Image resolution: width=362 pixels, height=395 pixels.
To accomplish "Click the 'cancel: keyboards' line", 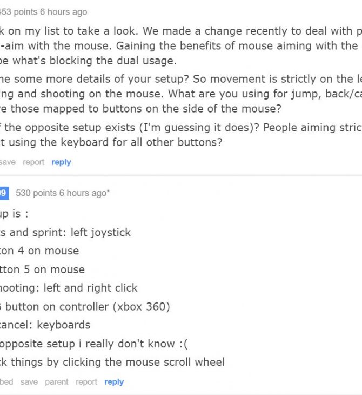I will pos(45,325).
